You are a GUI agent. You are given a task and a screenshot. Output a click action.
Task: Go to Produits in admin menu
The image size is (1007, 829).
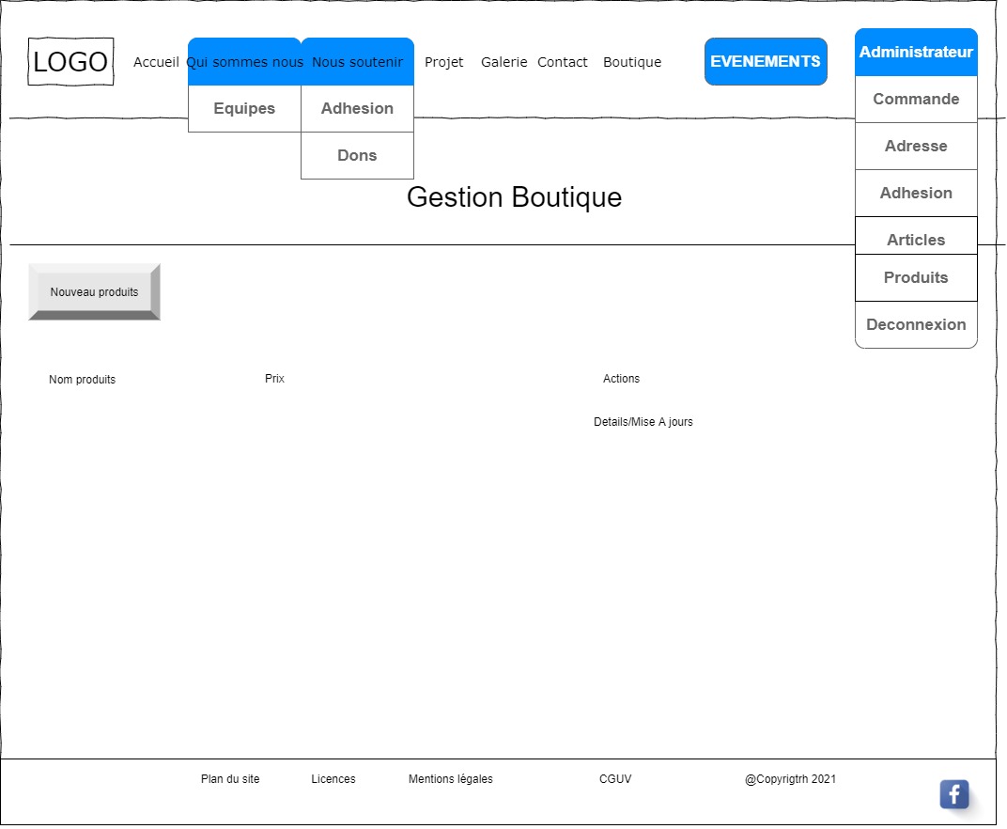[x=916, y=278]
